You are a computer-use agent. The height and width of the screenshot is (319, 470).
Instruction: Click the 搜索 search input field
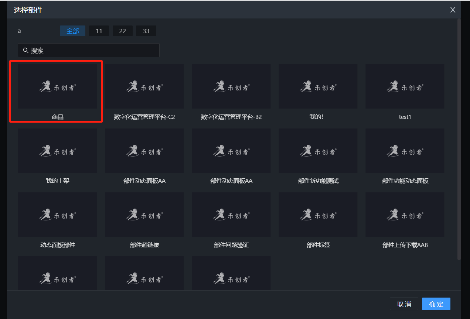click(x=92, y=50)
